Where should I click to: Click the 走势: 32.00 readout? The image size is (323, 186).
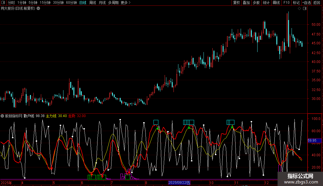pos(77,116)
